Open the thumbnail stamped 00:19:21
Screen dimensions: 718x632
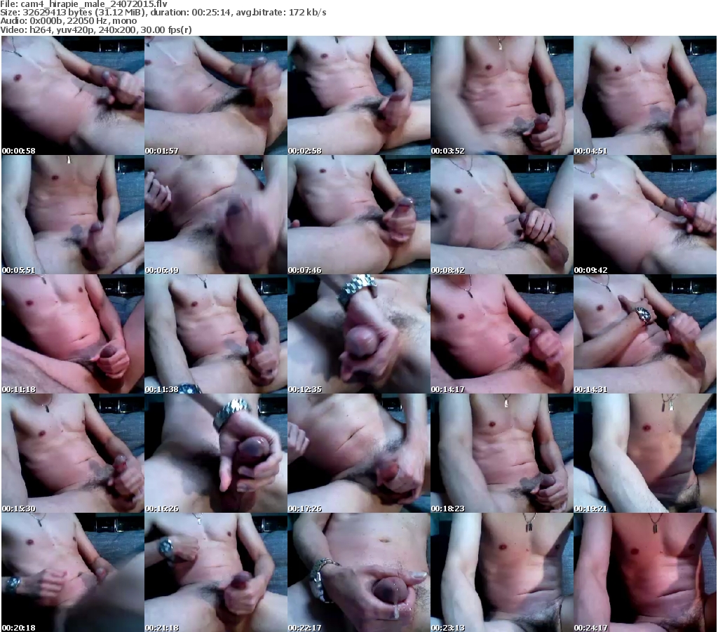644,453
